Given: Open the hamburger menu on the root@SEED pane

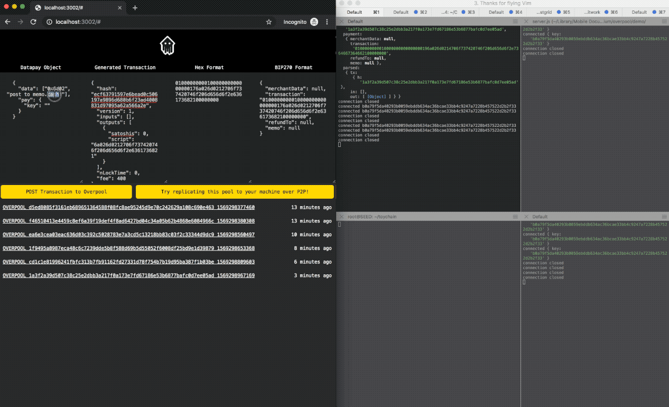Looking at the screenshot, I should coord(516,216).
